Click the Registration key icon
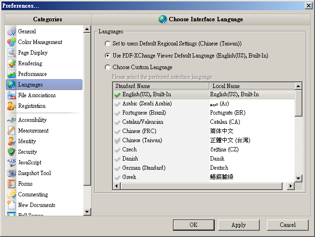 pos(12,105)
